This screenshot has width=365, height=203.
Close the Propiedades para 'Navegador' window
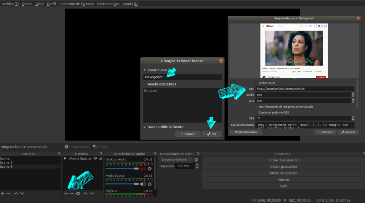point(358,19)
